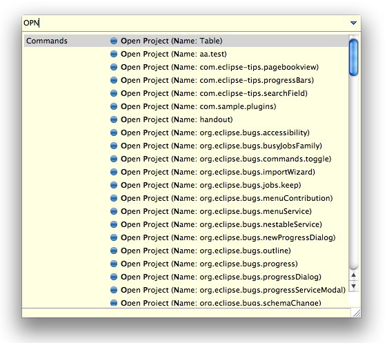Screen dimensions: 387x343
Task: Click the command icon next to aa.test
Action: pos(114,54)
